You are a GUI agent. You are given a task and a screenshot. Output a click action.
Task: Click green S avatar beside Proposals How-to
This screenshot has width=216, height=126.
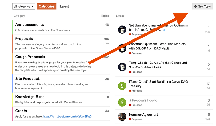[122, 102]
